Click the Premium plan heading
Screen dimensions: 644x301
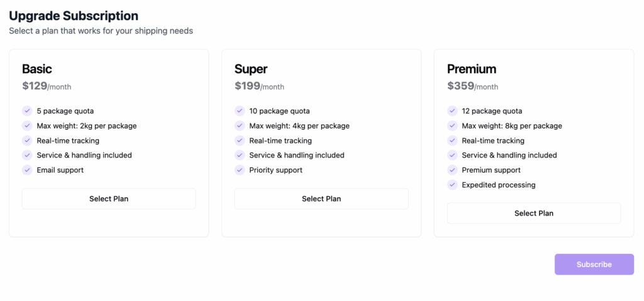tap(472, 69)
